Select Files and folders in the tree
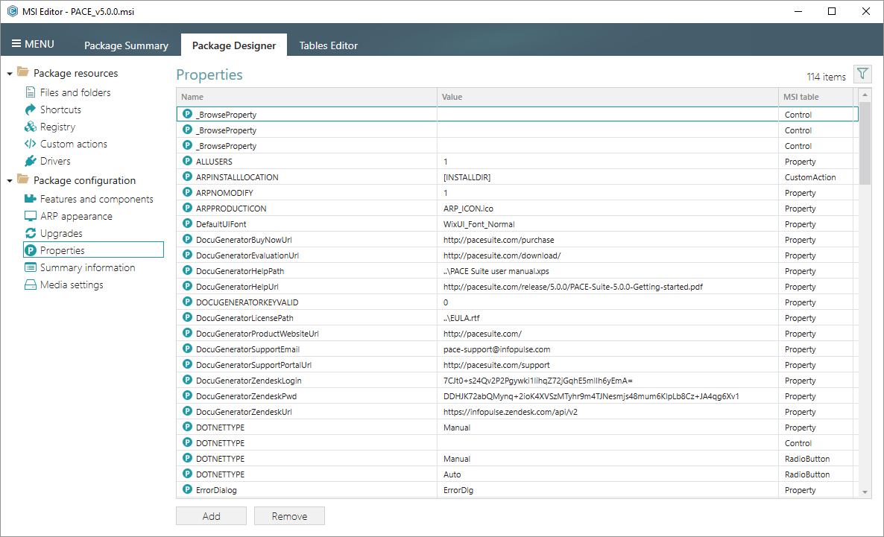This screenshot has width=884, height=537. coord(75,92)
